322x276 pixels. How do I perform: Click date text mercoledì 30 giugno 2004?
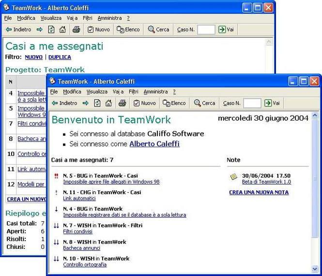(x=263, y=118)
